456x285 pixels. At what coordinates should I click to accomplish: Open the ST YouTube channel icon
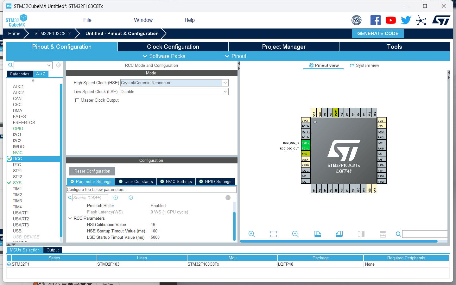coord(391,20)
